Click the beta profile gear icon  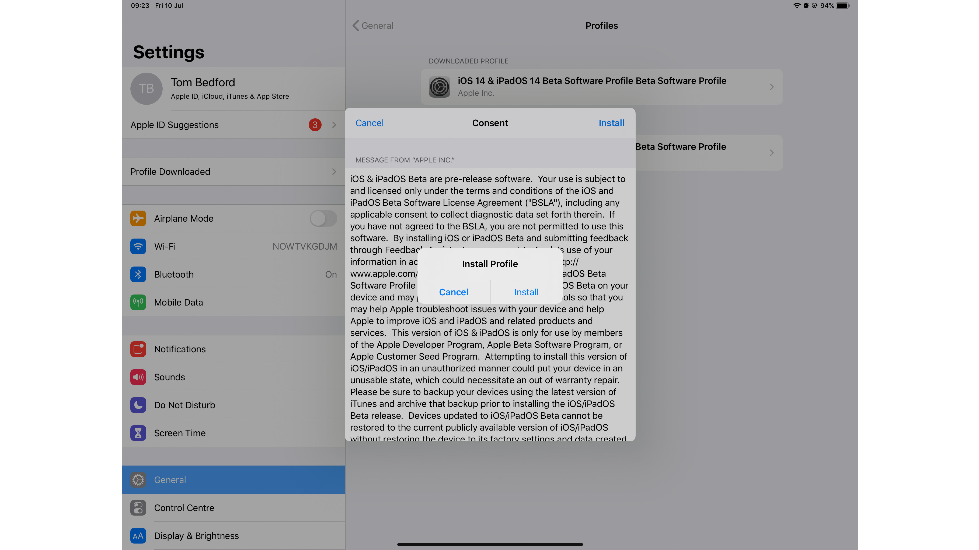click(439, 87)
